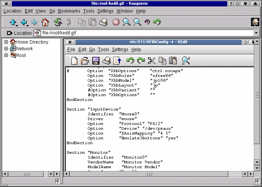Click the KEdit Find magnifier icon

point(186,61)
